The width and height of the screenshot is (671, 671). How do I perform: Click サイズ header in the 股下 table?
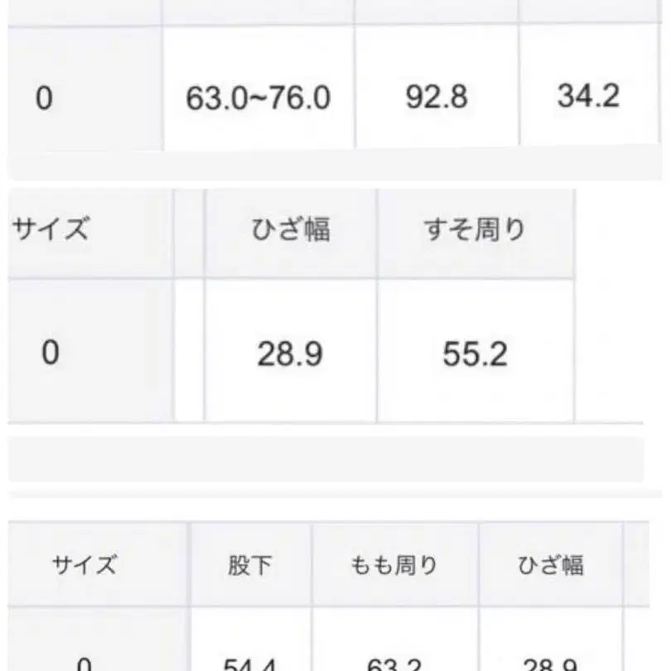point(84,565)
